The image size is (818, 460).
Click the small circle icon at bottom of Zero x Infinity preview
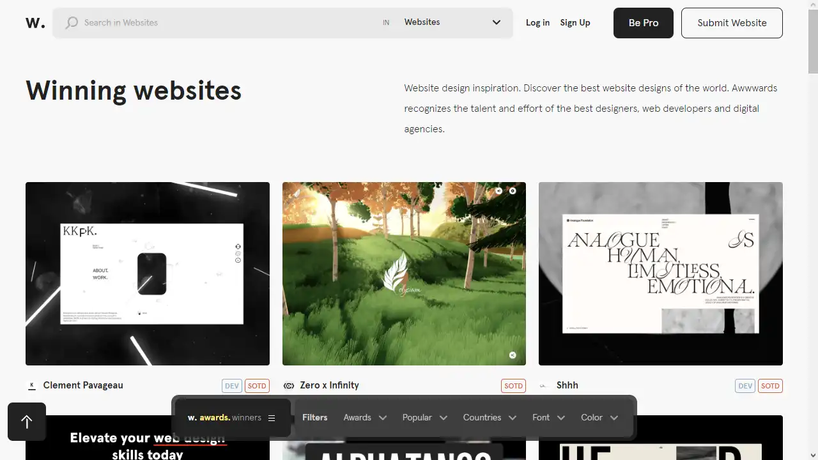(512, 355)
